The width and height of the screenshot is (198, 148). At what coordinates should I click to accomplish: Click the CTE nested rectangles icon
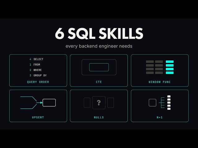point(99,67)
